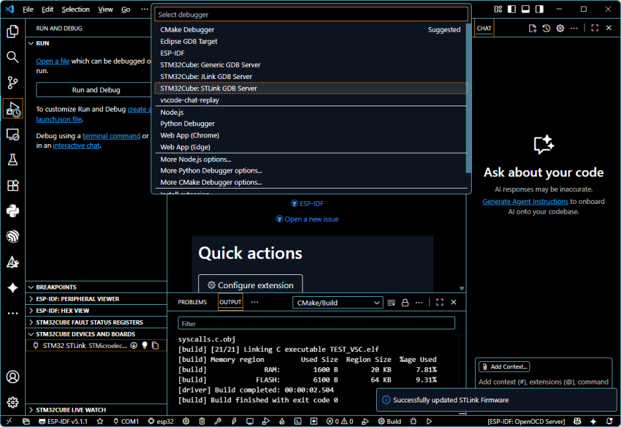Click the status bar launch play icon
Image resolution: width=621 pixels, height=427 pixels.
[429, 421]
